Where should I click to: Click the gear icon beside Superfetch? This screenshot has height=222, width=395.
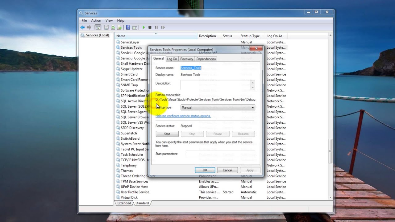click(x=118, y=133)
